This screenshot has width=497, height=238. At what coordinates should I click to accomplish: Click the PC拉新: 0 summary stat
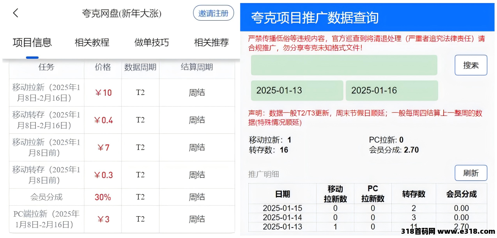point(386,140)
